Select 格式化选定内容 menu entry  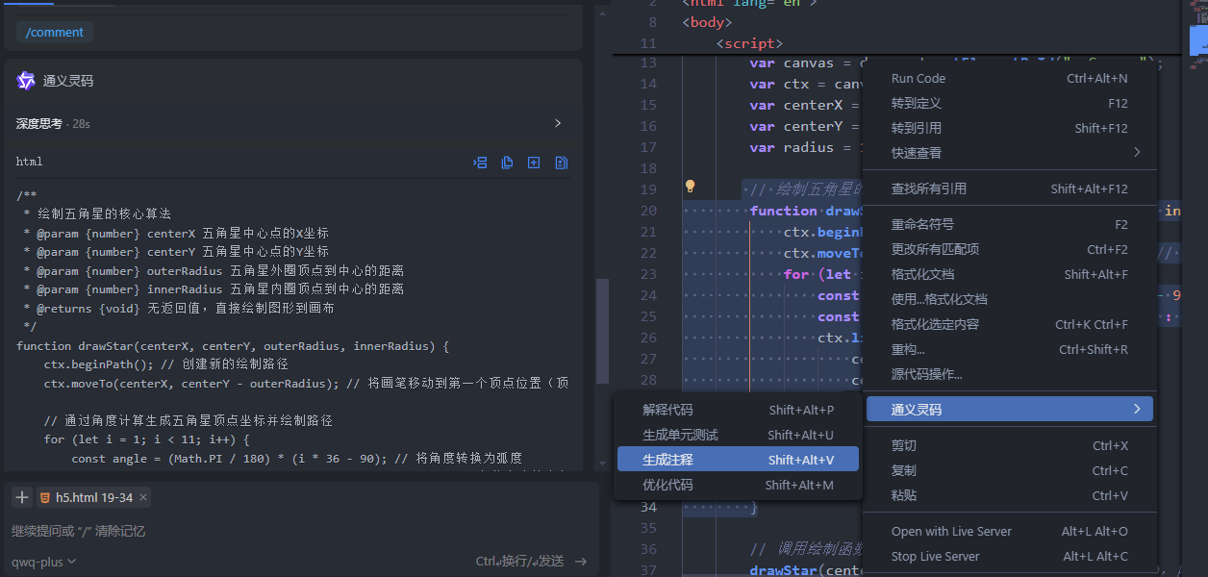coord(1009,324)
